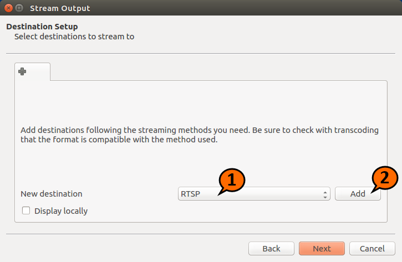Click the 'Select destinations to stream to' subtitle

tap(74, 37)
